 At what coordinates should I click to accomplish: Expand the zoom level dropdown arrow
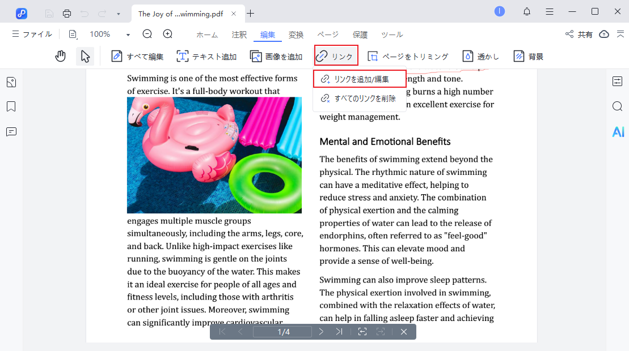pyautogui.click(x=128, y=35)
